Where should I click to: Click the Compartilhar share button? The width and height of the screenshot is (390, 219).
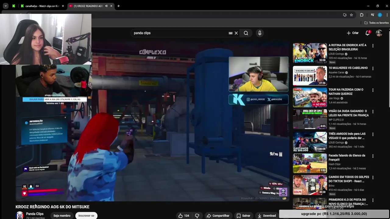click(218, 216)
